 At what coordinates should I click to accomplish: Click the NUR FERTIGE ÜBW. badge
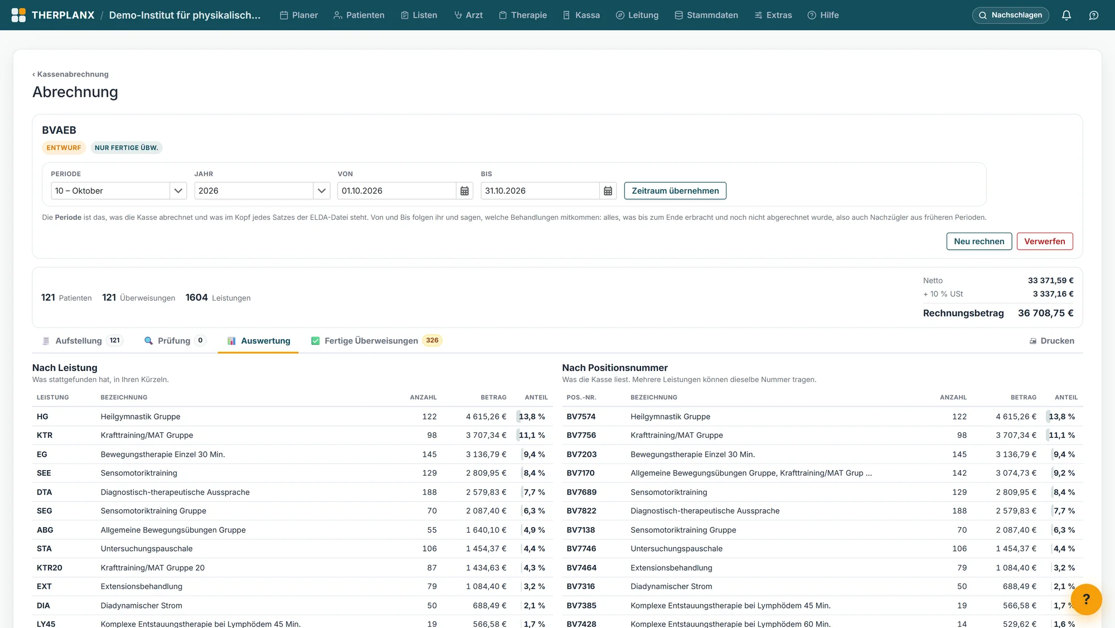[127, 148]
